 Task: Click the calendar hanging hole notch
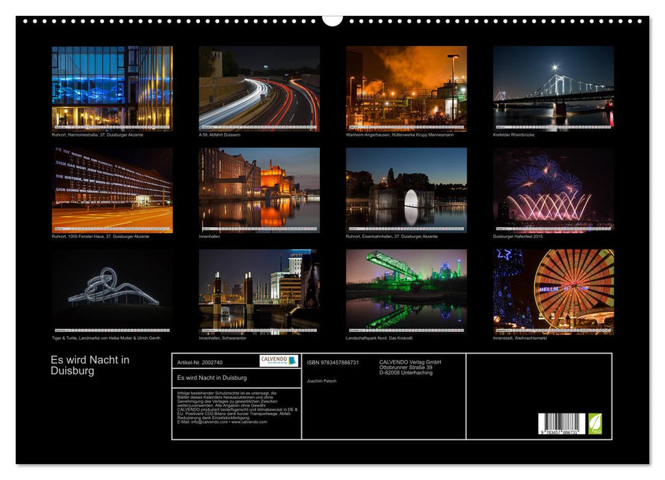332,20
